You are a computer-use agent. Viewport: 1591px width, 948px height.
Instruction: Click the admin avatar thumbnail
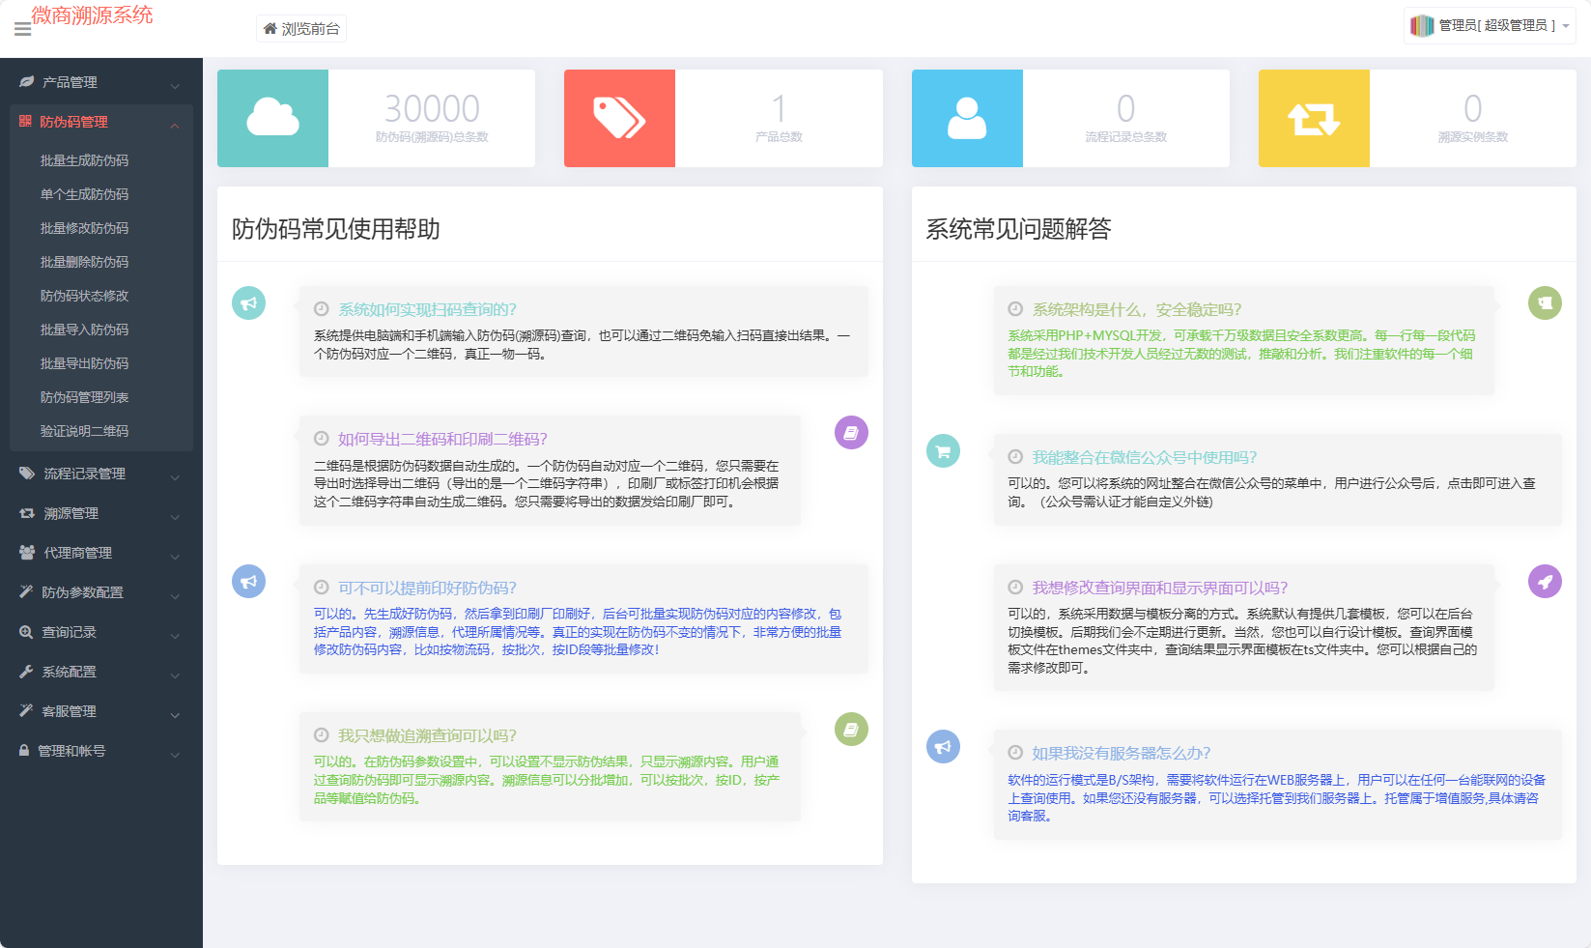tap(1421, 26)
